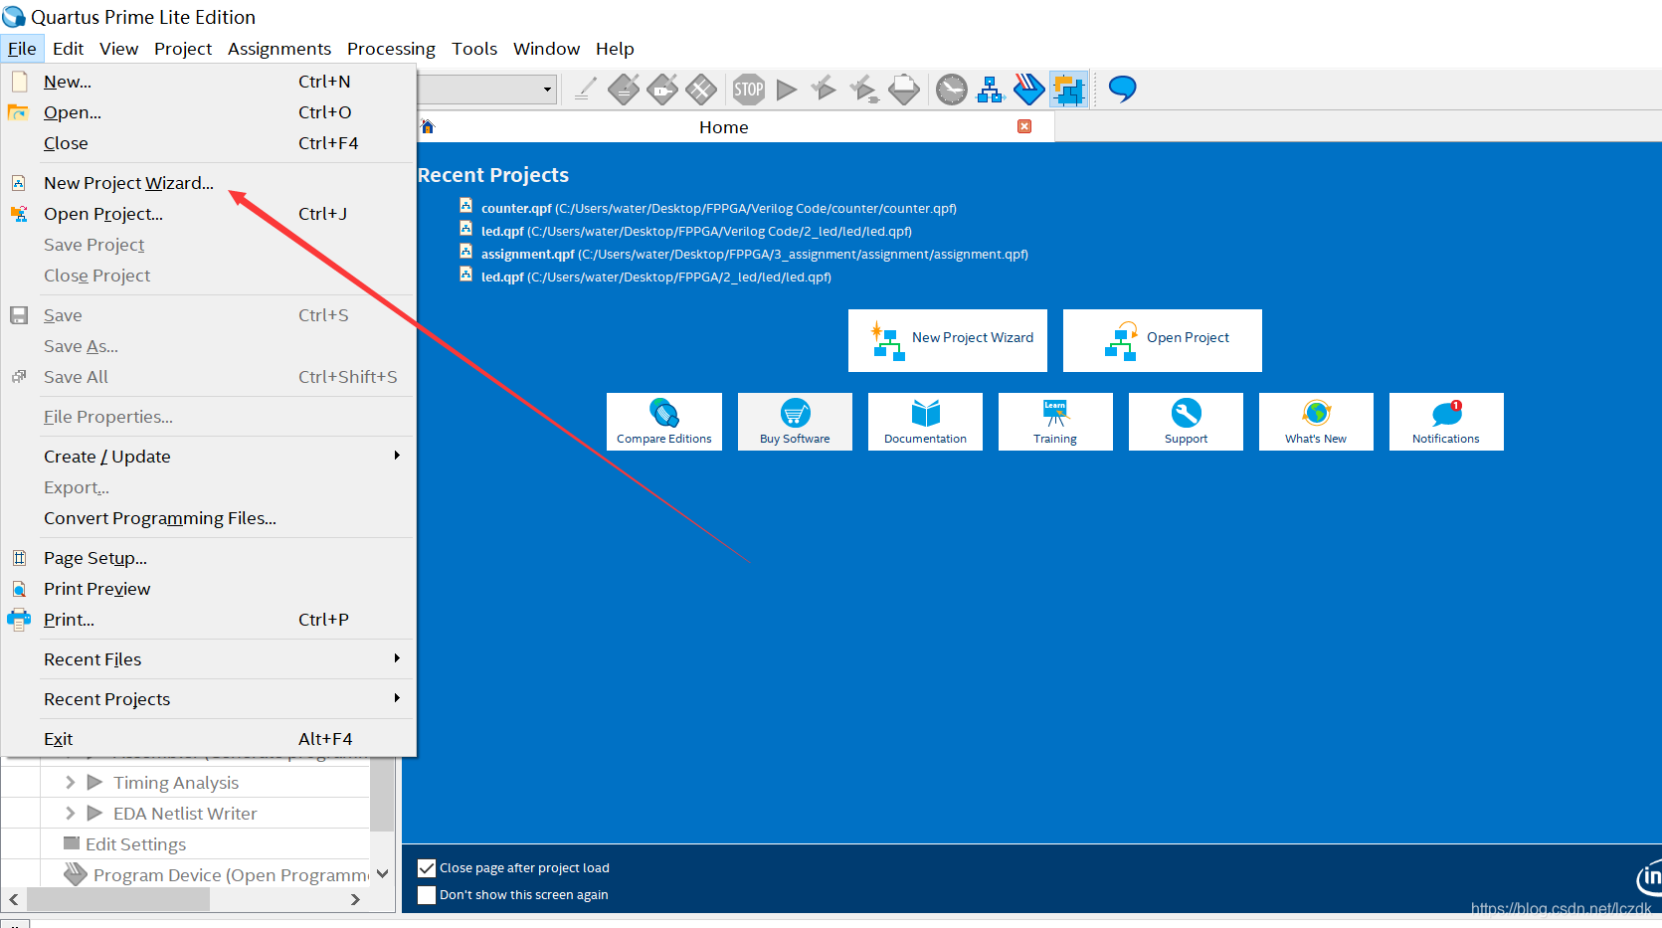The image size is (1662, 928).
Task: Select Print... menu item
Action: 209,620
